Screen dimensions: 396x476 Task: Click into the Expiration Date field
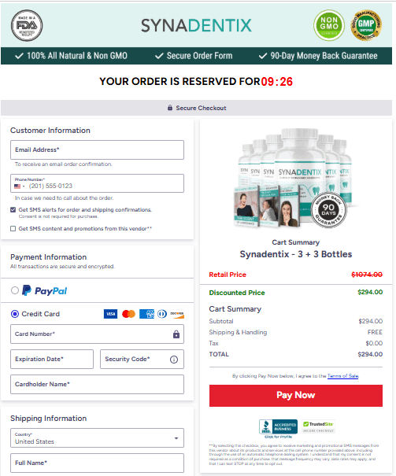pos(52,359)
